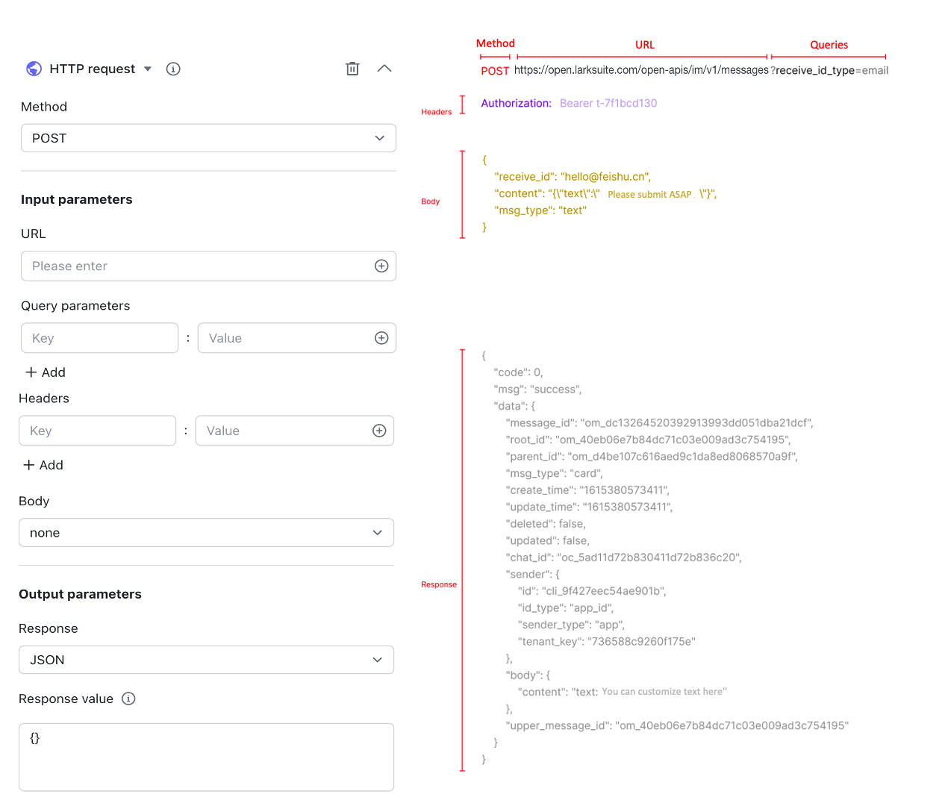Image resolution: width=945 pixels, height=806 pixels.
Task: Open the info icon beside HTTP request
Action: [173, 69]
